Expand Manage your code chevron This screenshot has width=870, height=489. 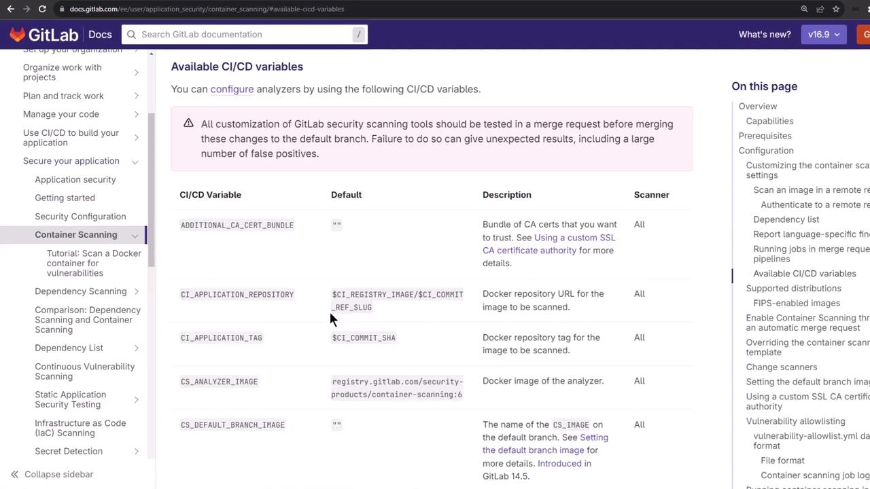(136, 114)
